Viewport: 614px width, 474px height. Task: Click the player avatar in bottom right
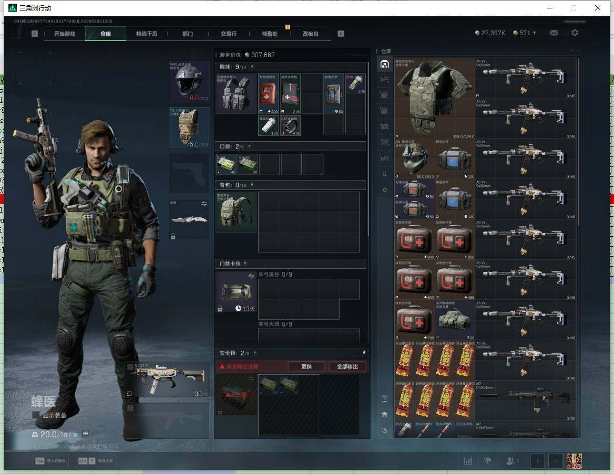[x=574, y=461]
